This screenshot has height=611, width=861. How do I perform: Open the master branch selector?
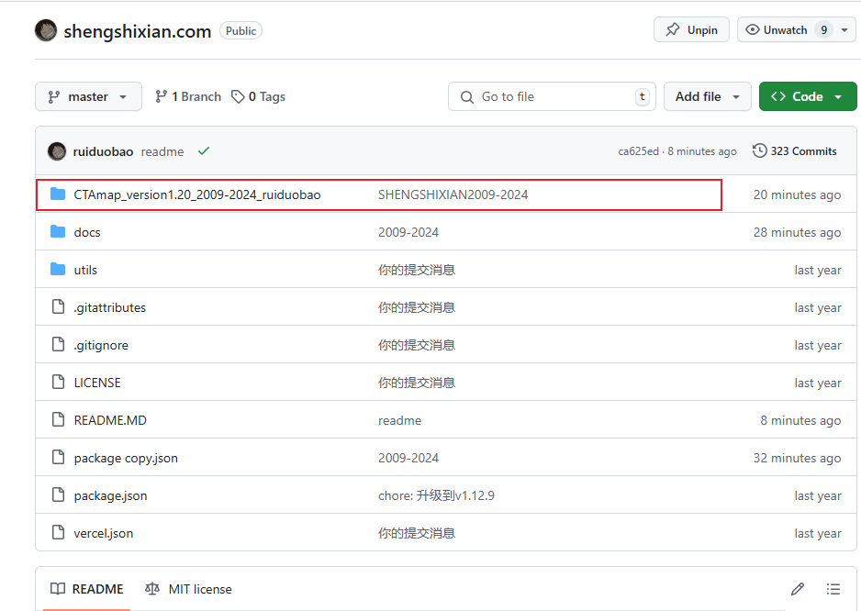(88, 96)
